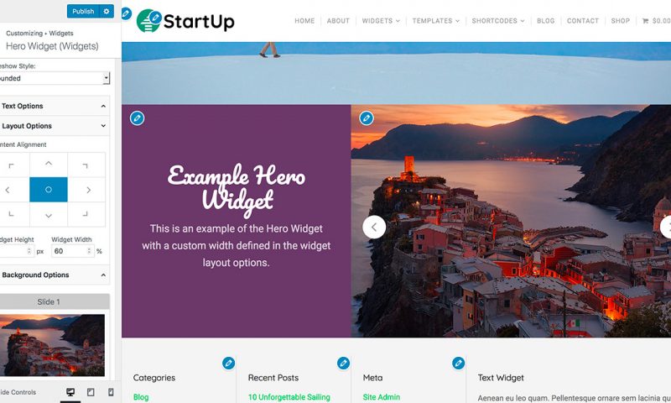
Task: Click edit pencil on Categories widget
Action: (228, 364)
